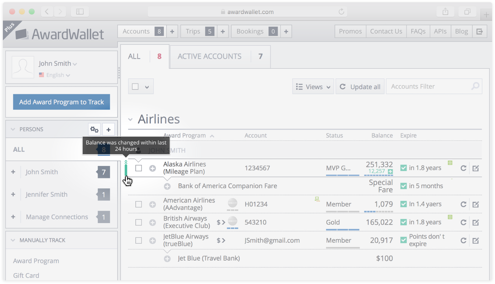Click Safari address bar awardwallet.com

pos(247,12)
